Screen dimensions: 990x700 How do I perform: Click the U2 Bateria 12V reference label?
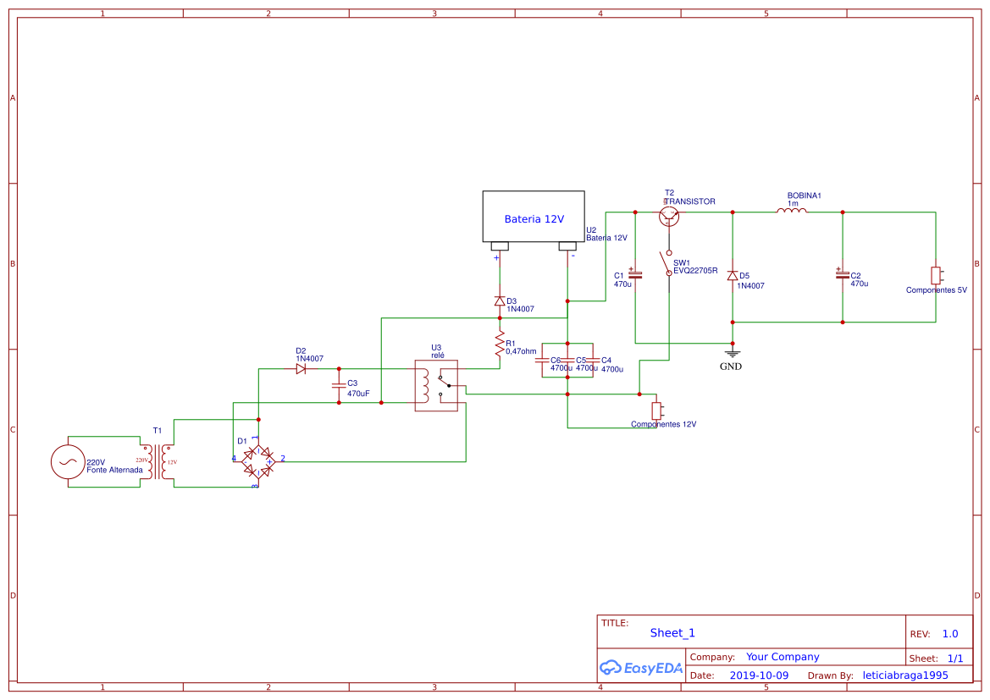pyautogui.click(x=606, y=234)
